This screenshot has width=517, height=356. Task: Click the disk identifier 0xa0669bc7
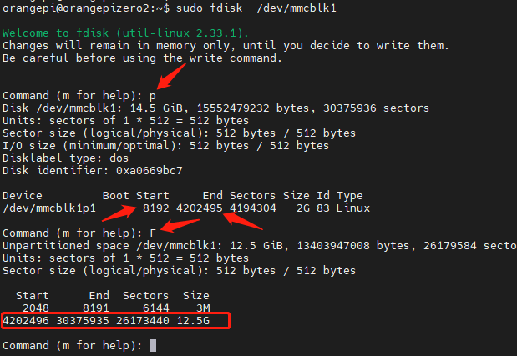[x=149, y=171]
